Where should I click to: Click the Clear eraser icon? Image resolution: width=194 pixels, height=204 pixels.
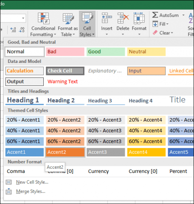coord(155,33)
